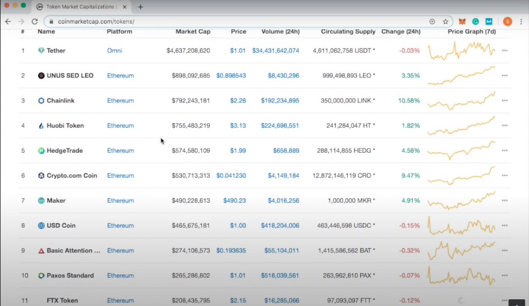Click the Crypto.com Coin logo
The image size is (529, 306).
tap(41, 175)
